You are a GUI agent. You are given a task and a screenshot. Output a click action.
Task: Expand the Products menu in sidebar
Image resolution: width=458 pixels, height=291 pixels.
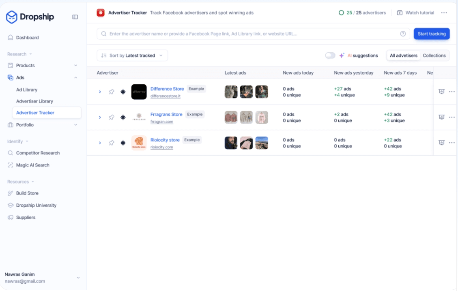75,66
